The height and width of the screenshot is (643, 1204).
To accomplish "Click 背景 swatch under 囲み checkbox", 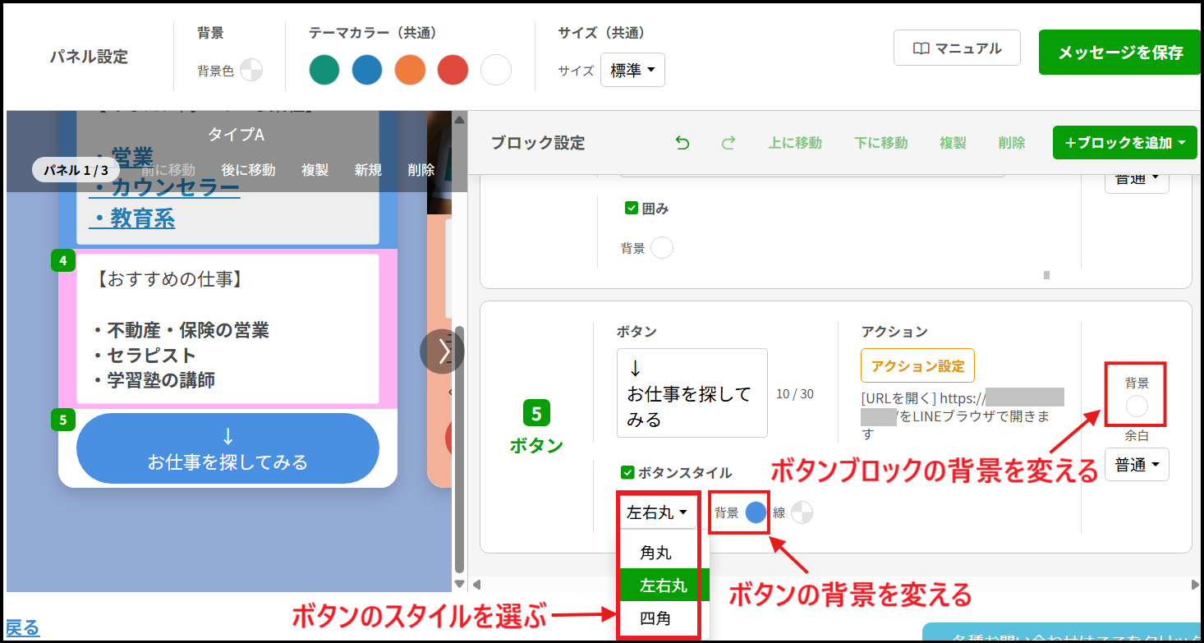I will tap(662, 247).
